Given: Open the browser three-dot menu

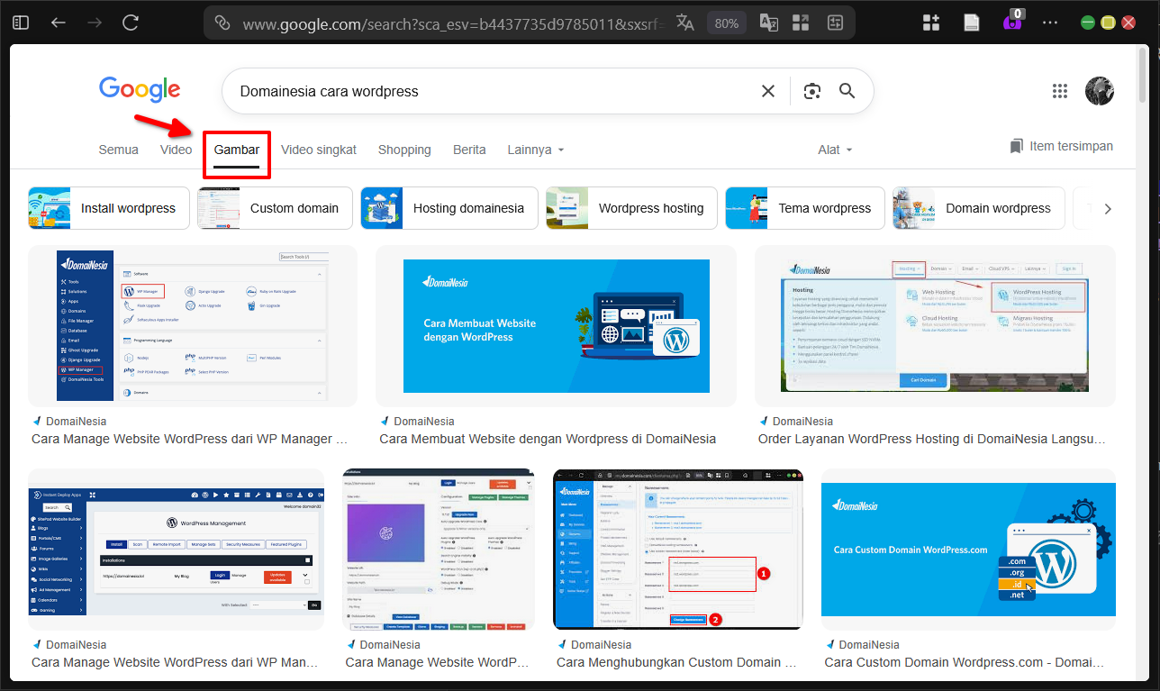Looking at the screenshot, I should [1050, 23].
